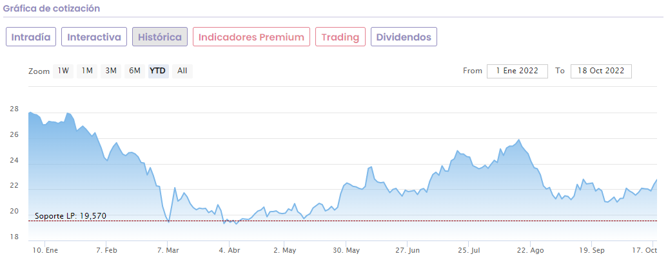Show All data in zoom
Screen dimensions: 668x263
pyautogui.click(x=182, y=71)
